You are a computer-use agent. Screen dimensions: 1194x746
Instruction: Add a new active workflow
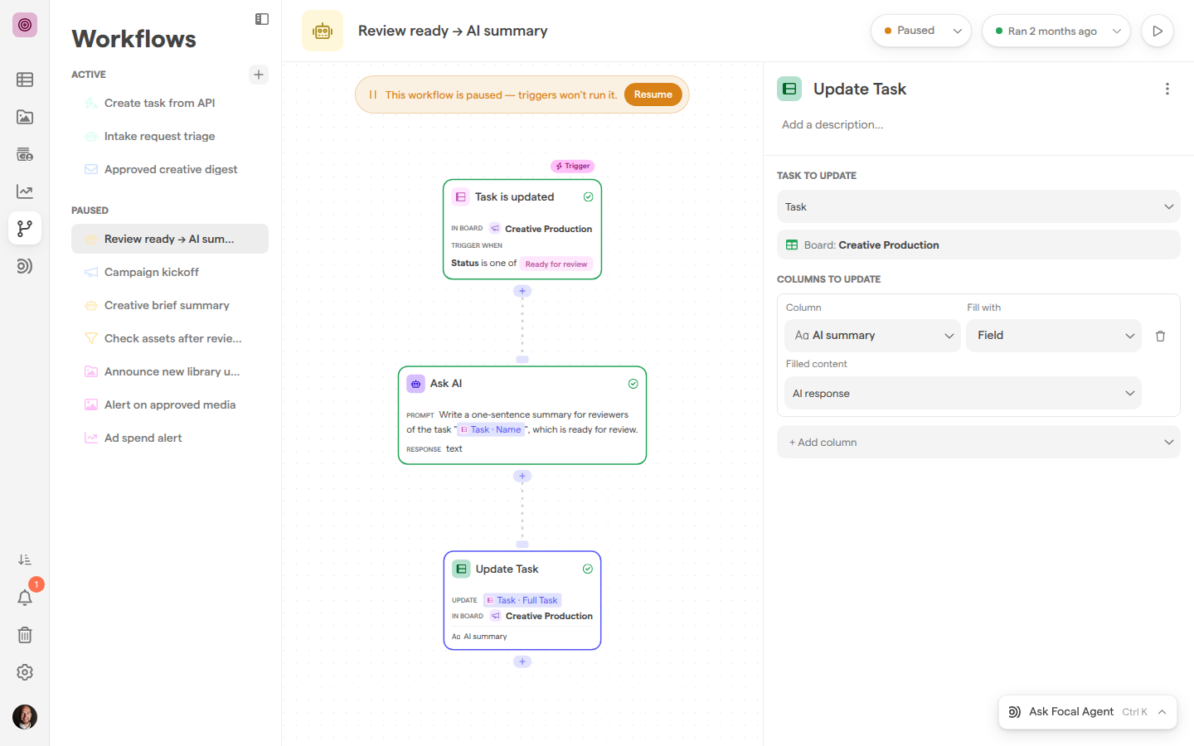tap(259, 75)
